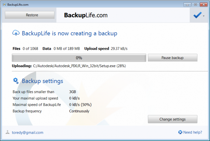The image size is (210, 141).
Task: Click the BackupLife.com logo header
Action: pos(86,15)
